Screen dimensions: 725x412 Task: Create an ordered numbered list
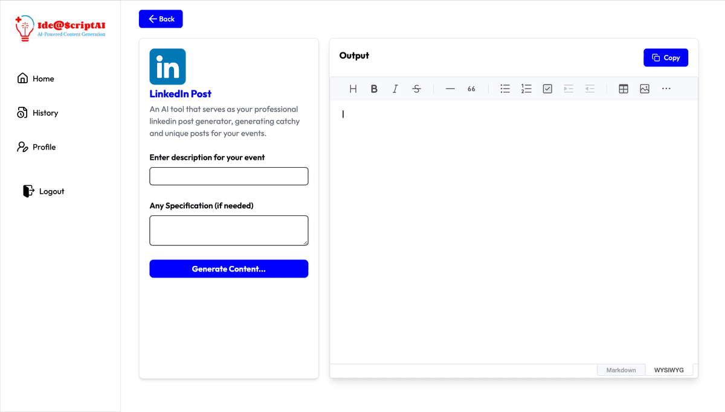pyautogui.click(x=526, y=89)
